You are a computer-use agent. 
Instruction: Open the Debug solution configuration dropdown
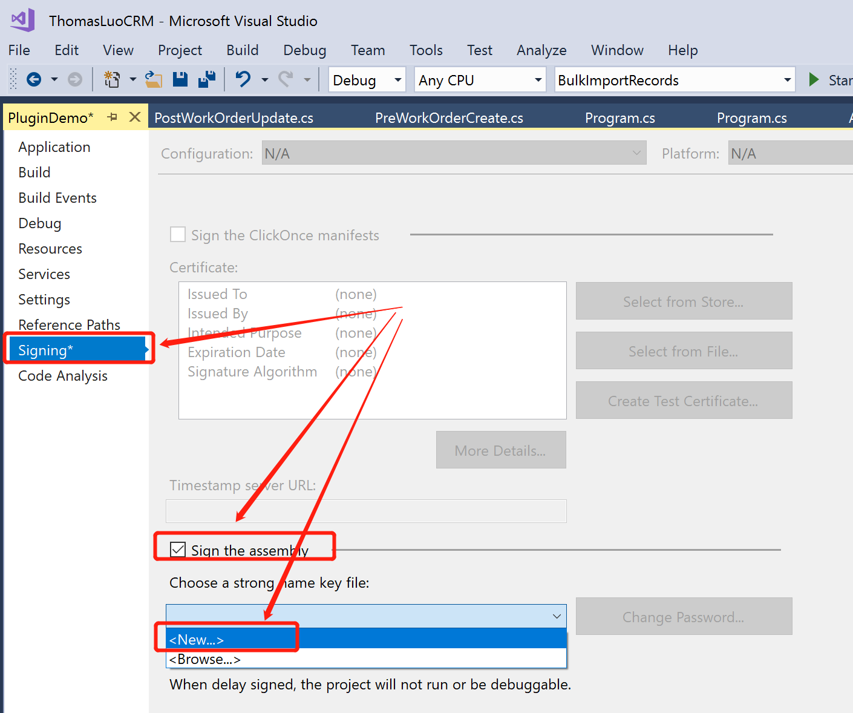pyautogui.click(x=367, y=80)
